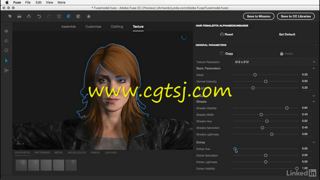Open the Edit menu
Screen dimensions: 320x180
pos(38,2)
